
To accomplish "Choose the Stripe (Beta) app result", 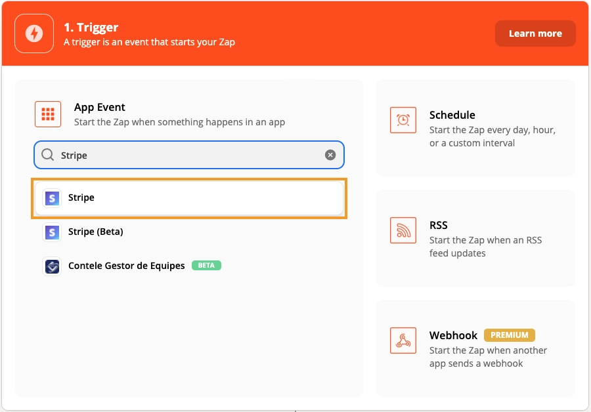I will coord(189,232).
